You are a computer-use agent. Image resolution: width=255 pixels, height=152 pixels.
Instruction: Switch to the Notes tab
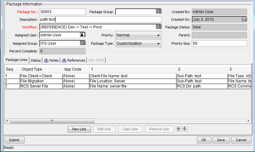[x=52, y=60]
